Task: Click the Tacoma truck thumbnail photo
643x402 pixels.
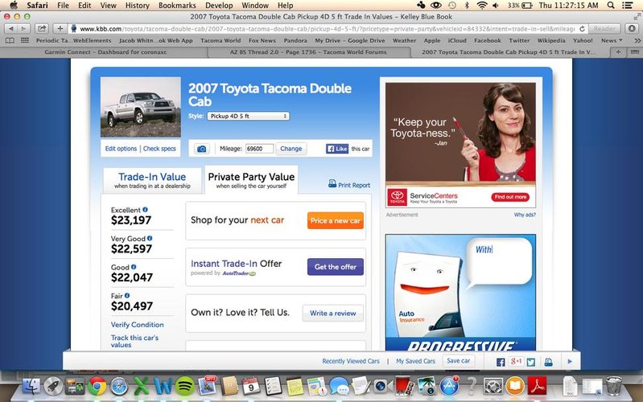Action: pos(141,107)
